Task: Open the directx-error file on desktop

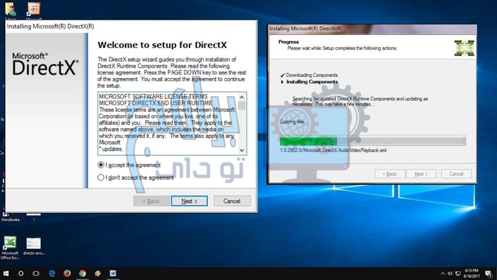Action: tap(34, 243)
